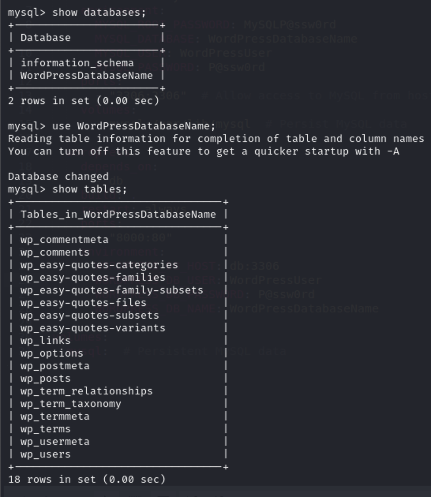Click the wp_users table name
431x497 pixels.
45,454
